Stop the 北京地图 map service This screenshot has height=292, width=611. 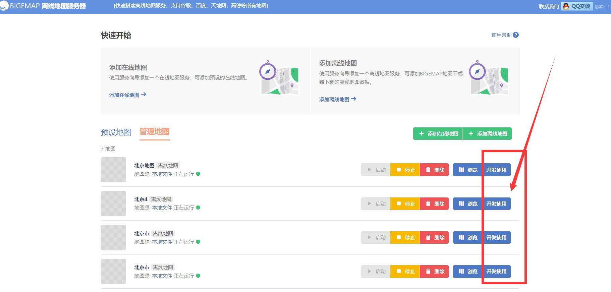(x=405, y=170)
